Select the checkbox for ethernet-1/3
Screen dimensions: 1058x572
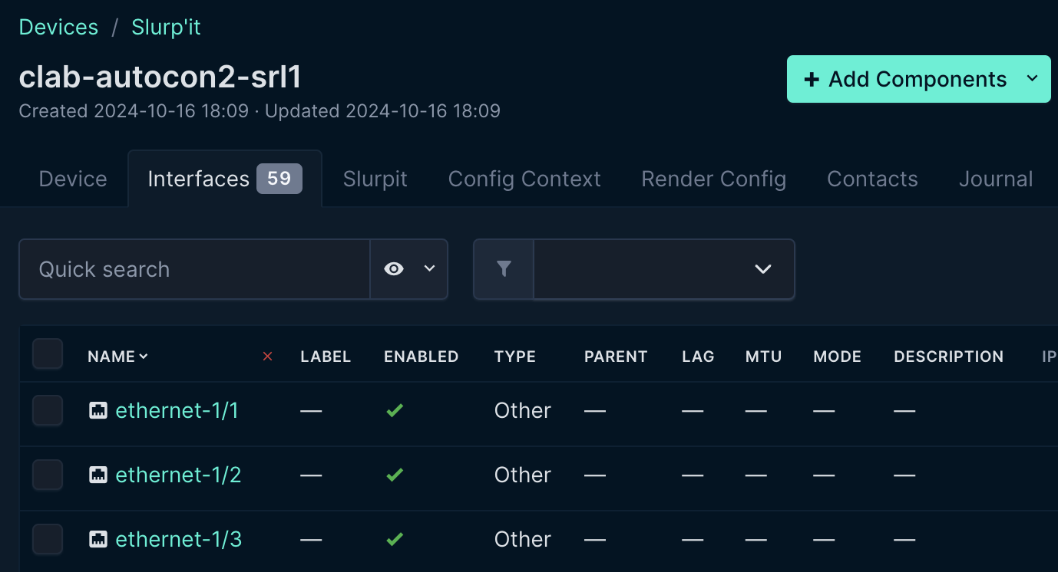47,539
